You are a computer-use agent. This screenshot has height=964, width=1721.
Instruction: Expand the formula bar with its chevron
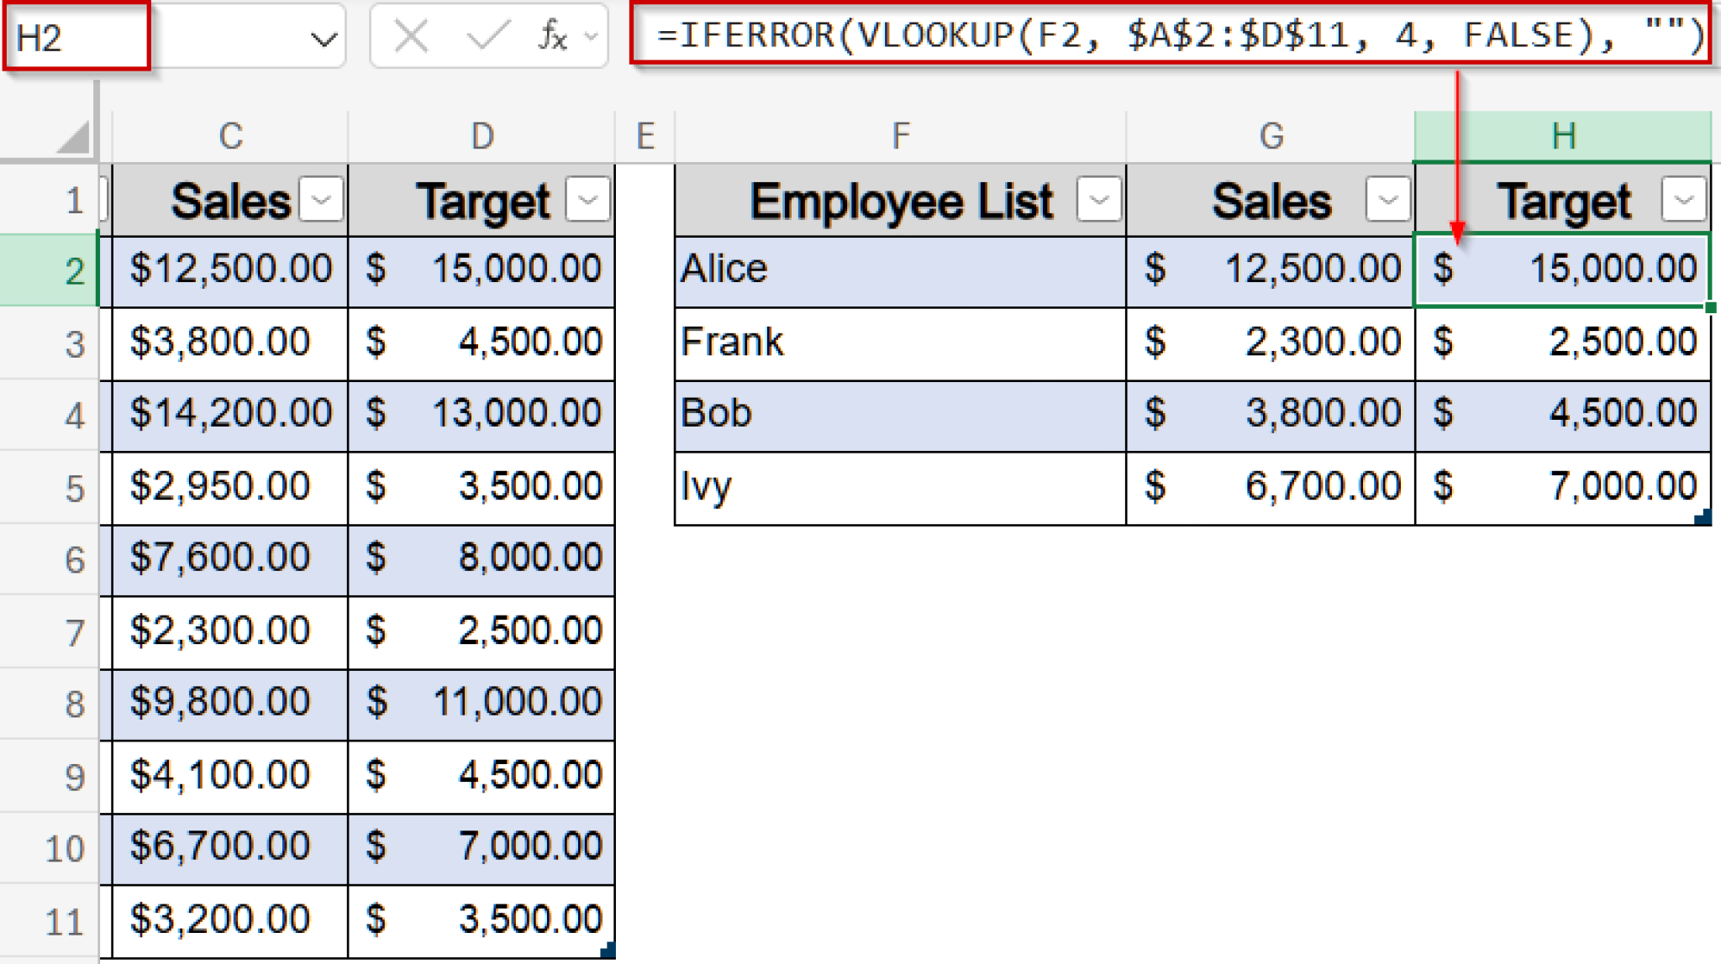[x=589, y=35]
